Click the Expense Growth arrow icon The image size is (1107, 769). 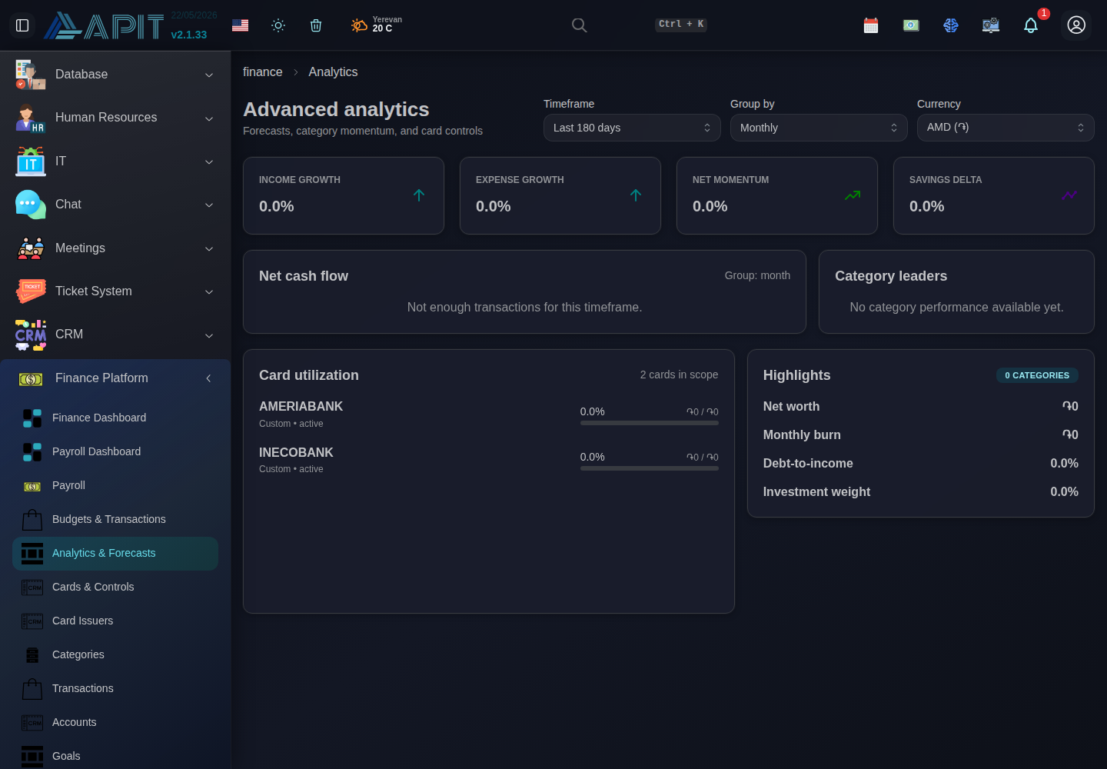click(x=636, y=195)
